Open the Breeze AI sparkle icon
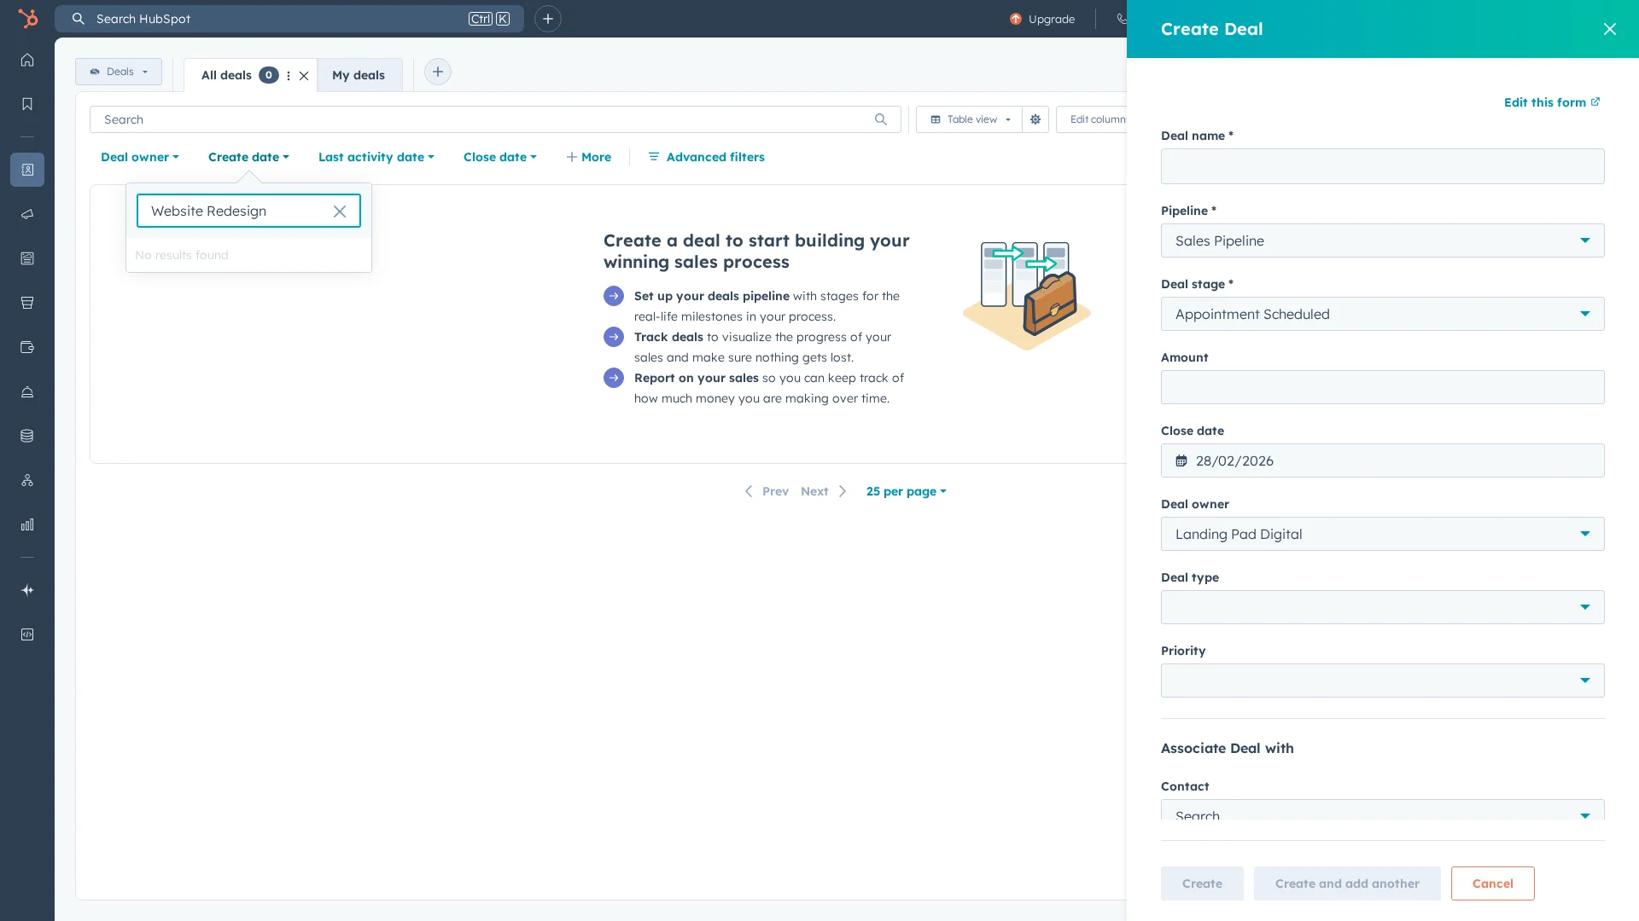The image size is (1639, 921). click(x=27, y=590)
